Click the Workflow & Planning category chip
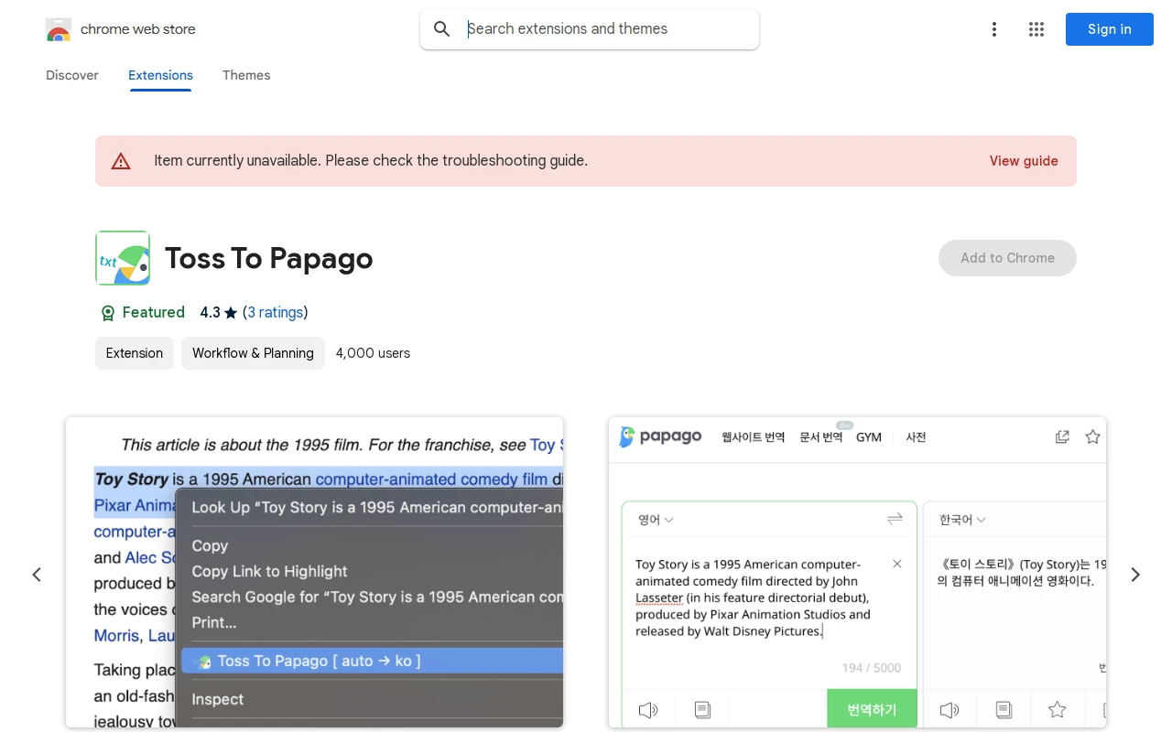Viewport: 1172px width, 732px height. (x=253, y=353)
